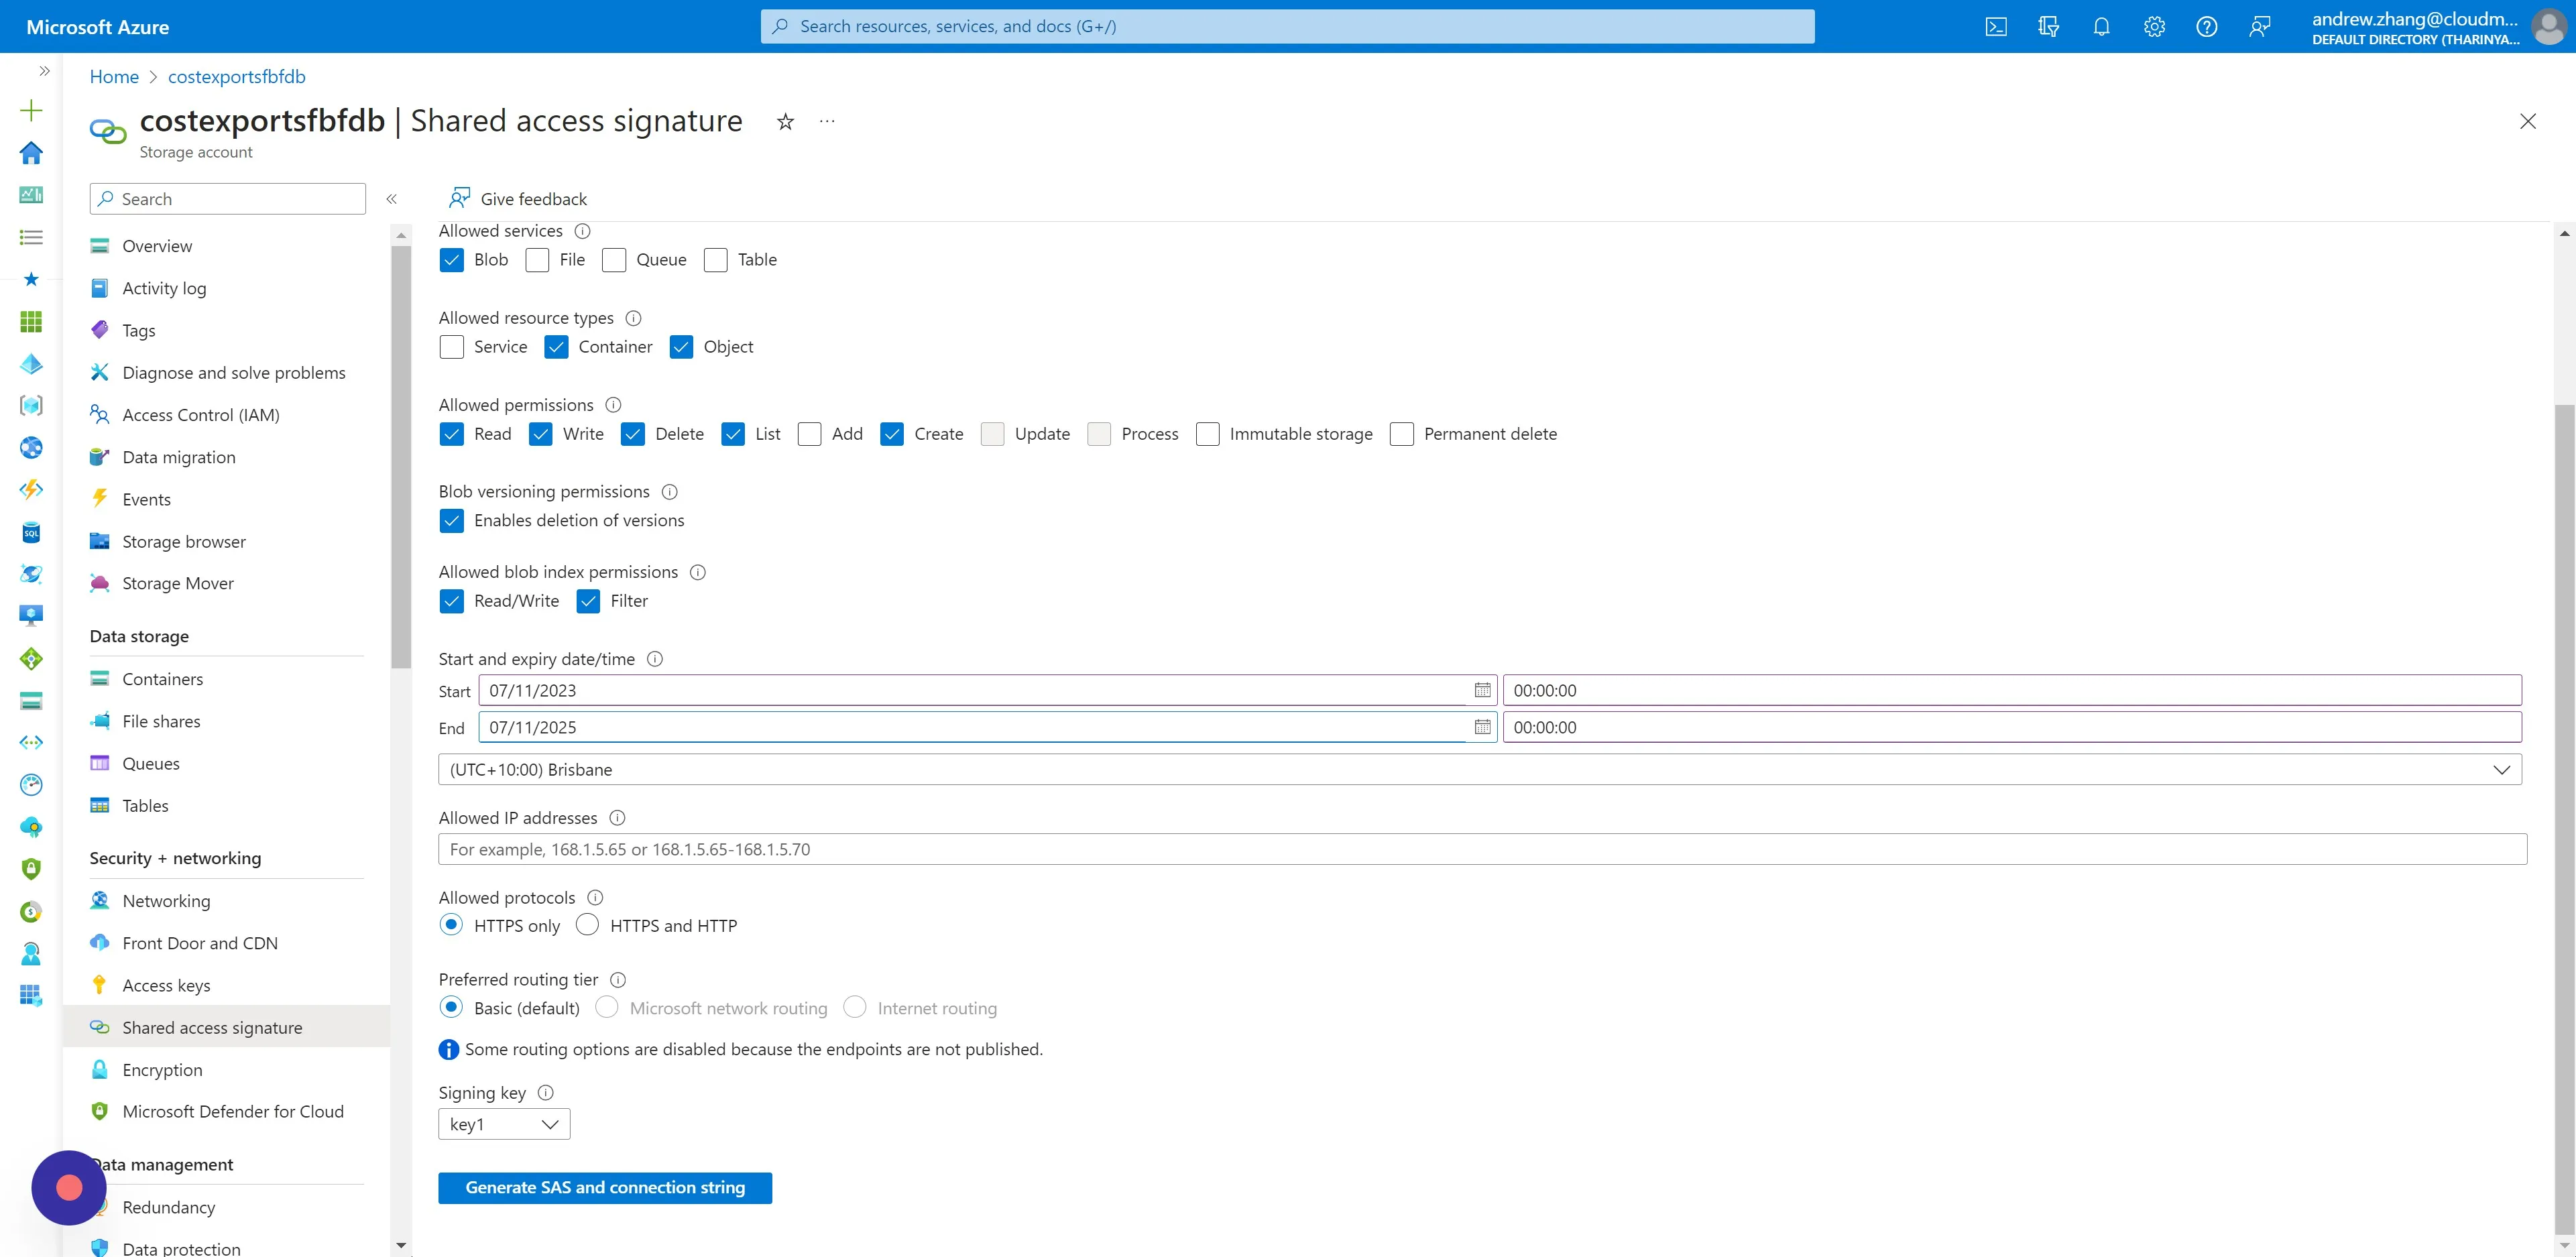Viewport: 2576px width, 1257px height.
Task: Click the Allowed IP addresses field
Action: click(x=1482, y=849)
